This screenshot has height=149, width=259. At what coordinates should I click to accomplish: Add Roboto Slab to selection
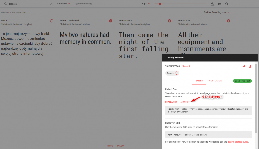[229, 21]
